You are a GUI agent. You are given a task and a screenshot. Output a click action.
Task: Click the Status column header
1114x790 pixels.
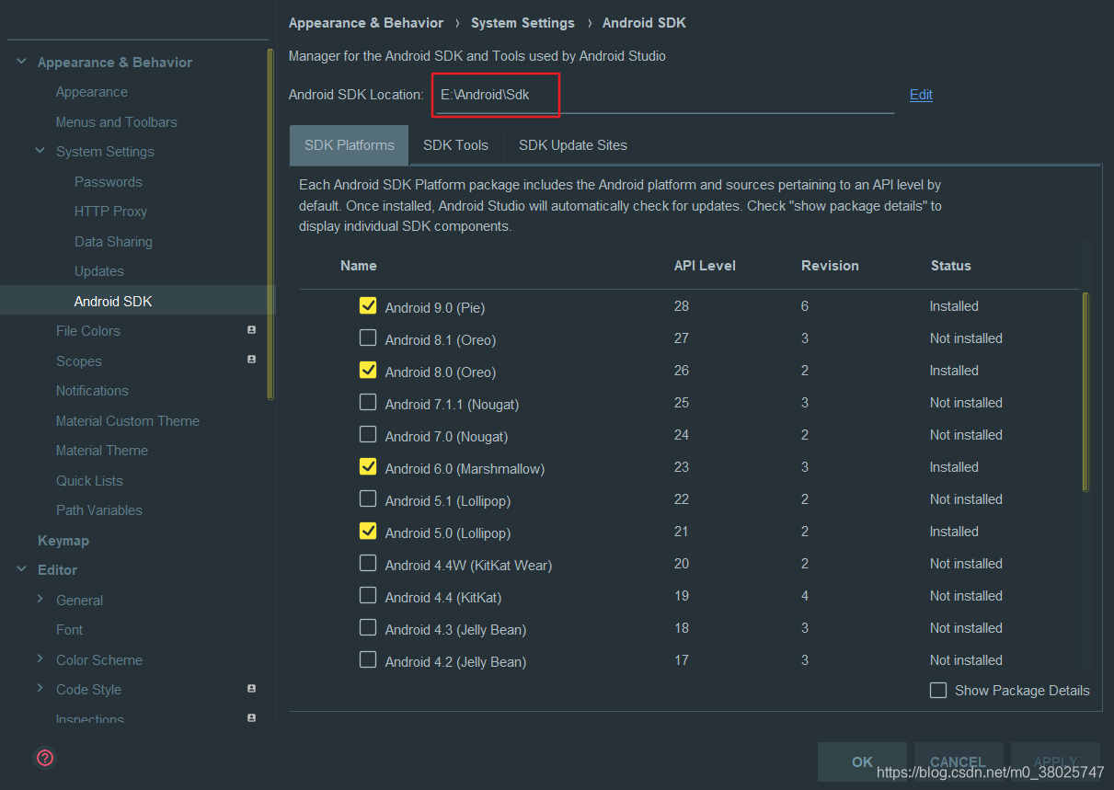[950, 265]
